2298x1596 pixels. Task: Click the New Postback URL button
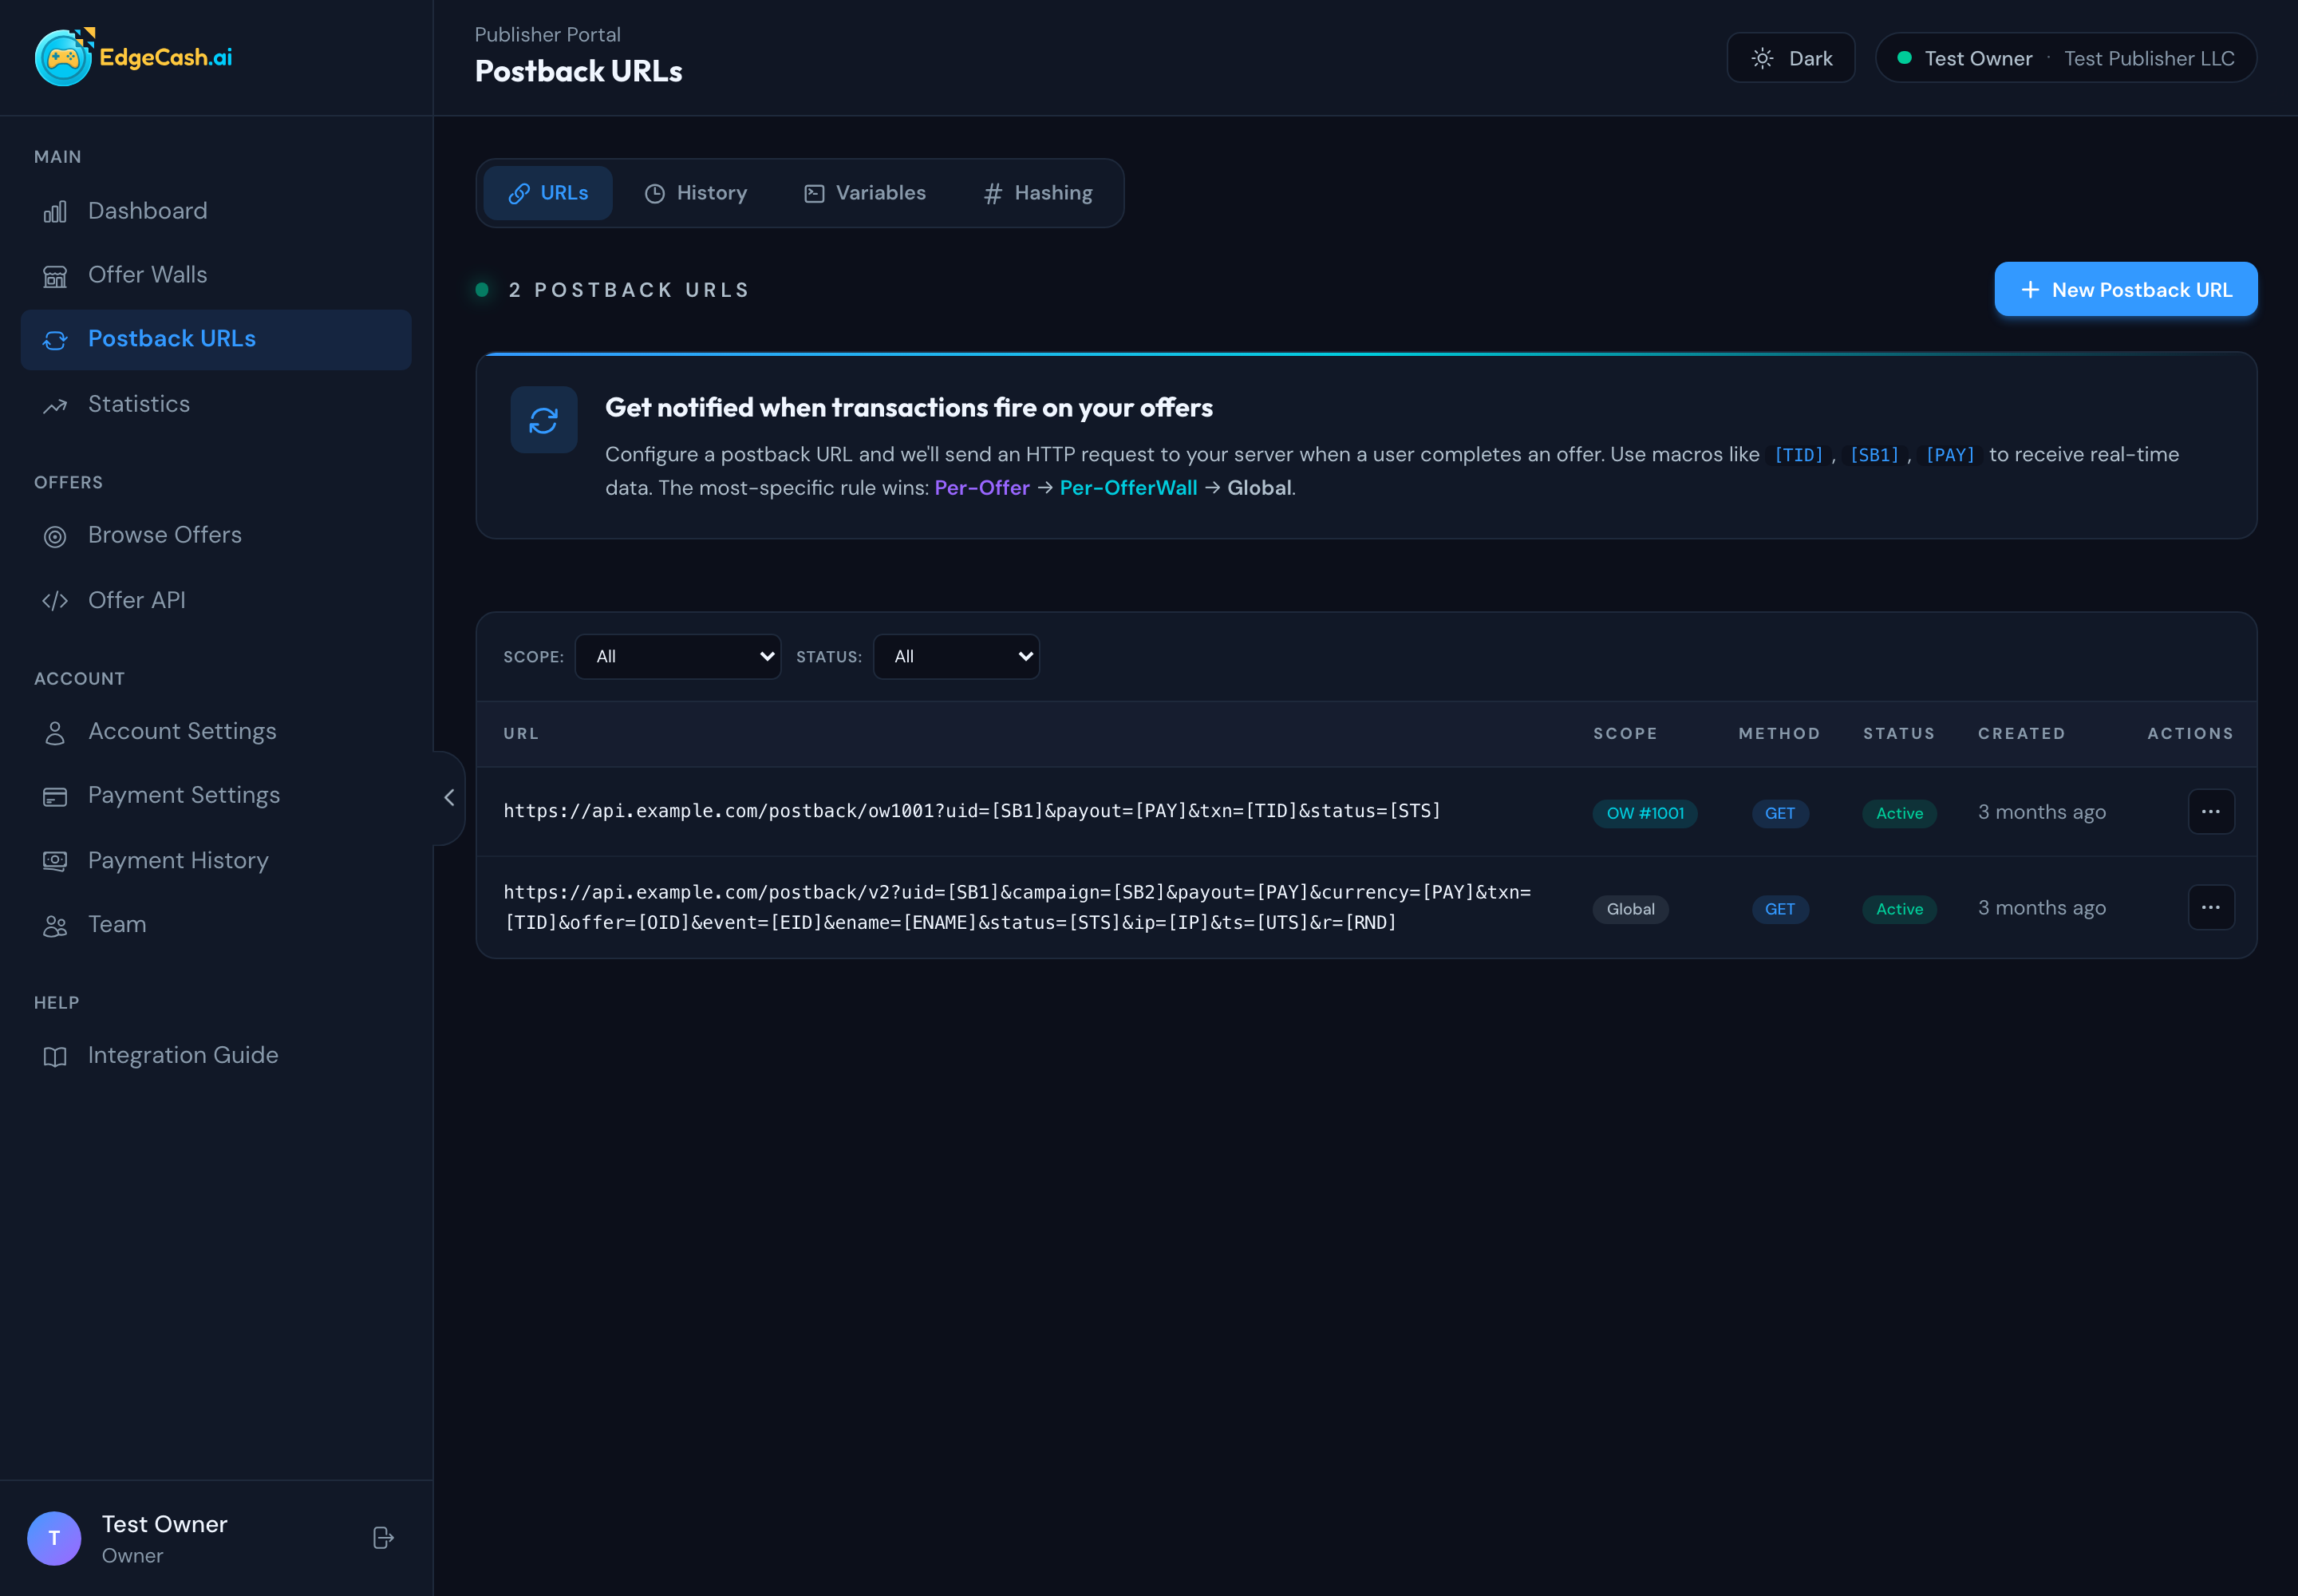pos(2126,289)
